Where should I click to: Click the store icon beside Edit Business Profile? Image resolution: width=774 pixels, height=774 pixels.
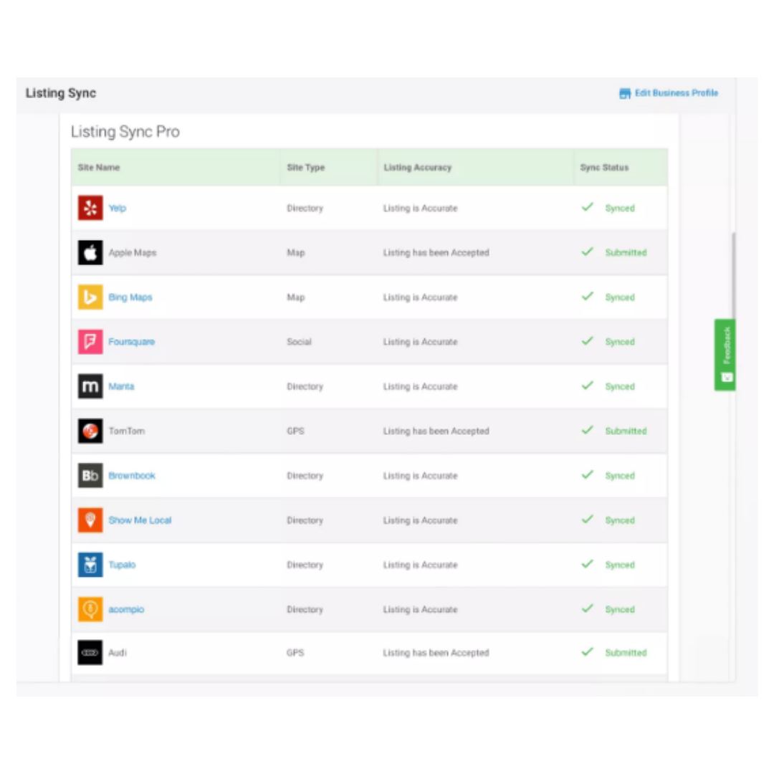click(625, 93)
